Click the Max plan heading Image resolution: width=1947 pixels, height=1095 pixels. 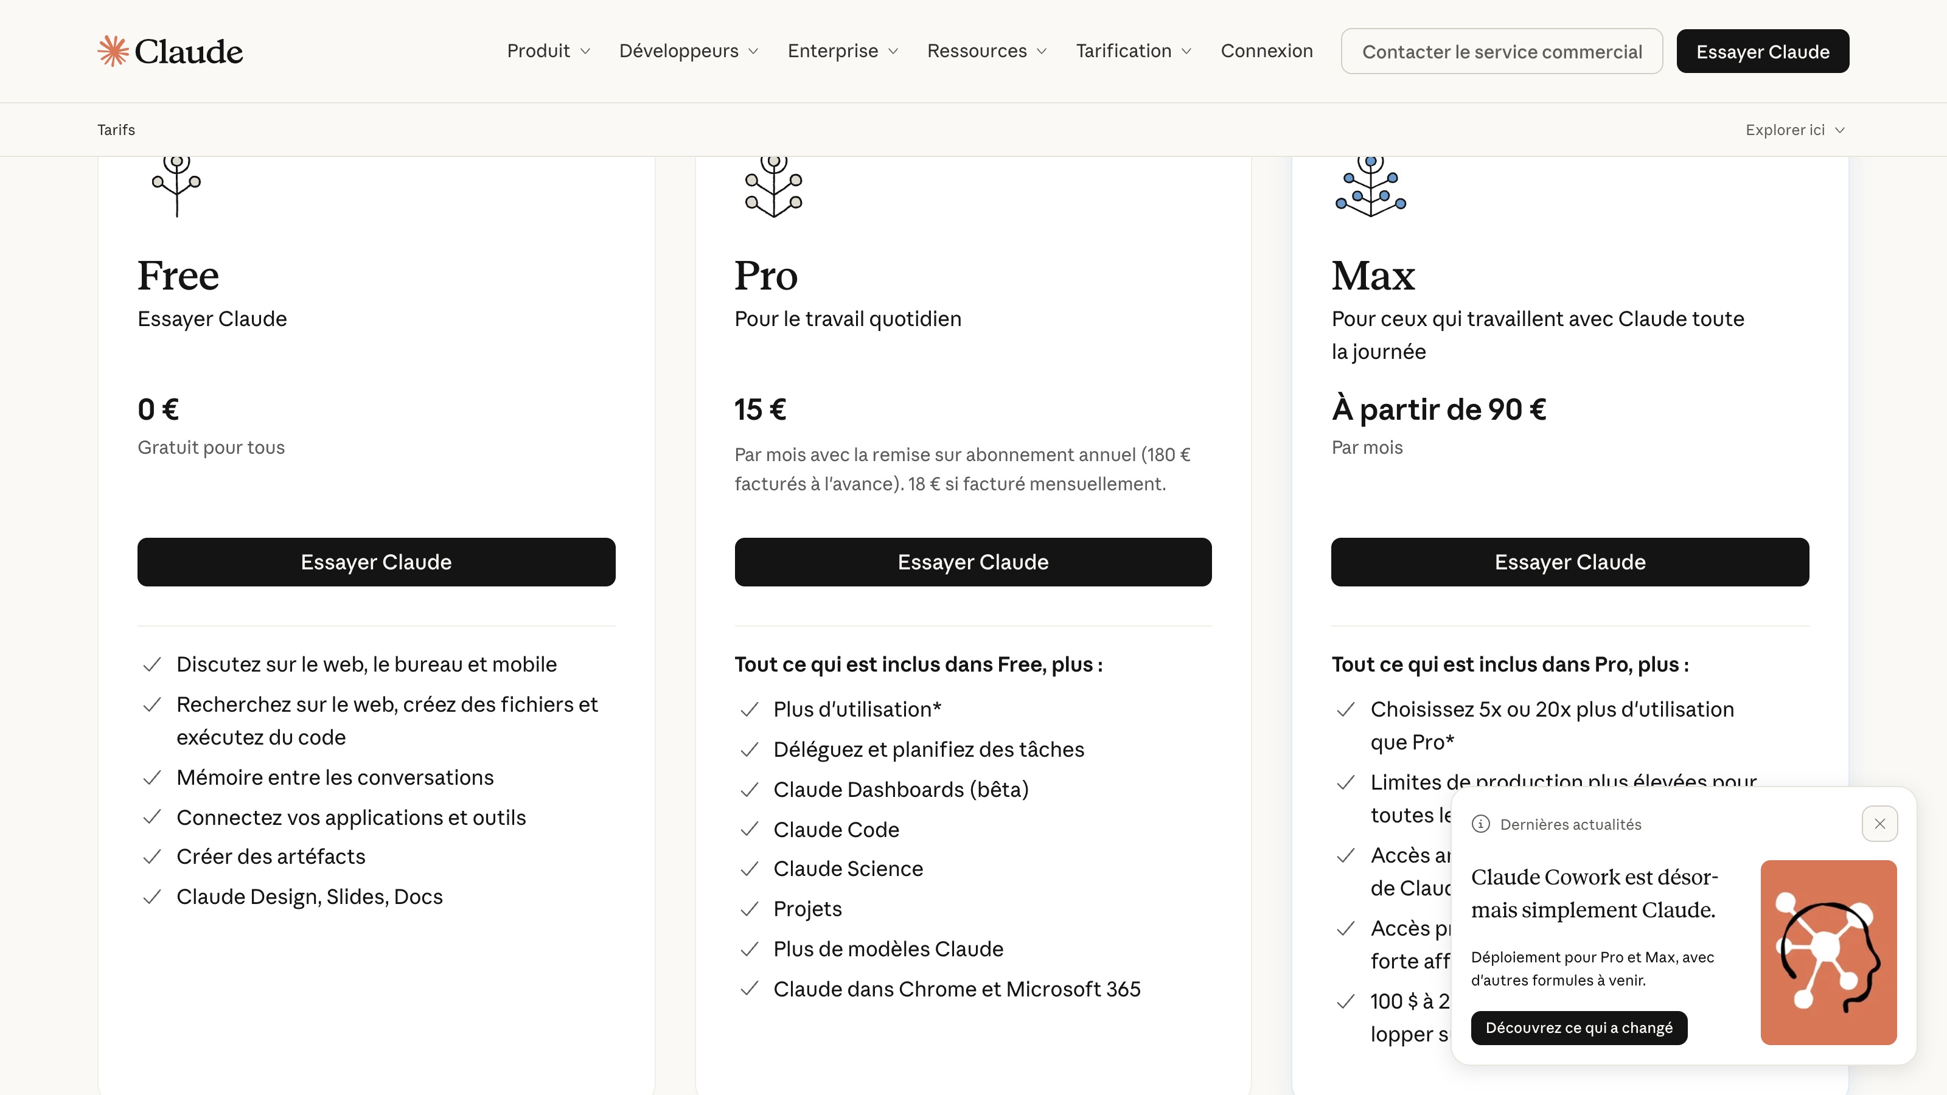pos(1373,275)
